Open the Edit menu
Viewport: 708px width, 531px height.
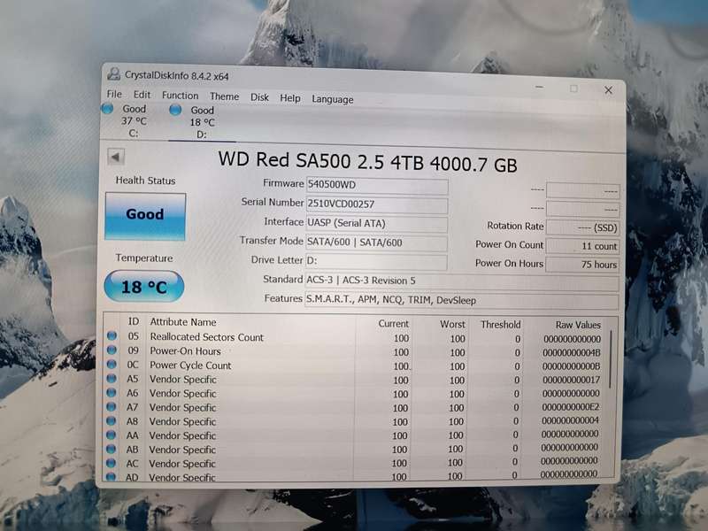pyautogui.click(x=142, y=95)
